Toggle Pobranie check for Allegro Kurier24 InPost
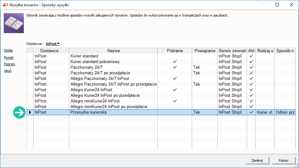Screen dimensions: 299x168 (x=175, y=90)
